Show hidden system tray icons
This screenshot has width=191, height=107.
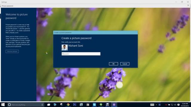156,105
